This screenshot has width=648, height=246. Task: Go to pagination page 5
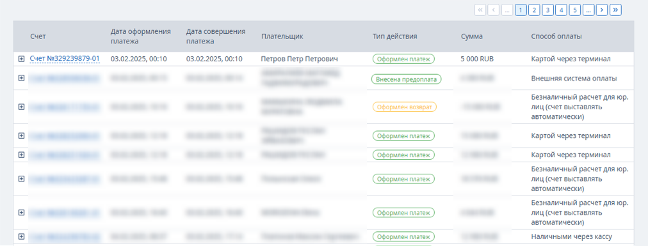[574, 10]
